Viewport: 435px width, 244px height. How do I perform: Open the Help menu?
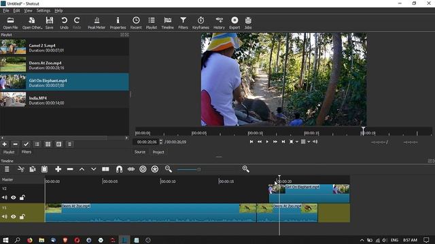pyautogui.click(x=58, y=11)
